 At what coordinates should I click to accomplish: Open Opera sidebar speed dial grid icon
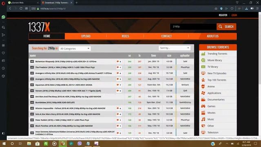click(3, 45)
